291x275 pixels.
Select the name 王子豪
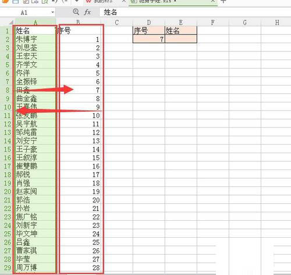click(x=26, y=149)
